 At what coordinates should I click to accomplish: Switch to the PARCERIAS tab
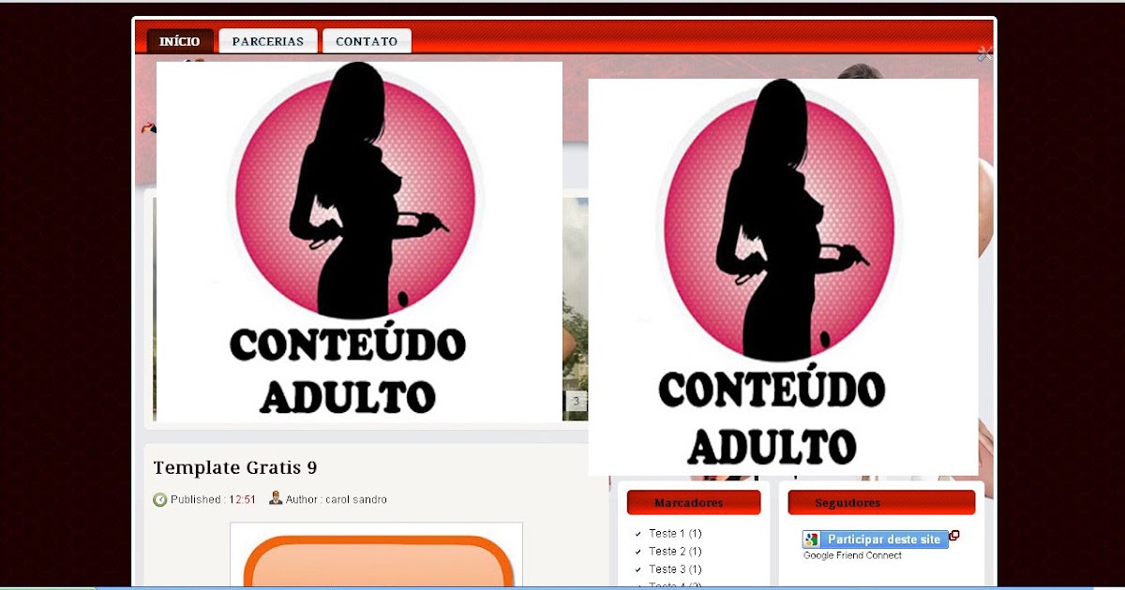click(268, 41)
